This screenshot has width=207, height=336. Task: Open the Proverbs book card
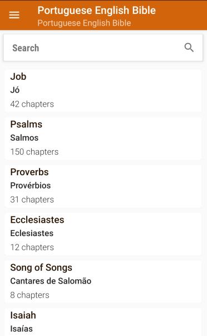point(103,186)
